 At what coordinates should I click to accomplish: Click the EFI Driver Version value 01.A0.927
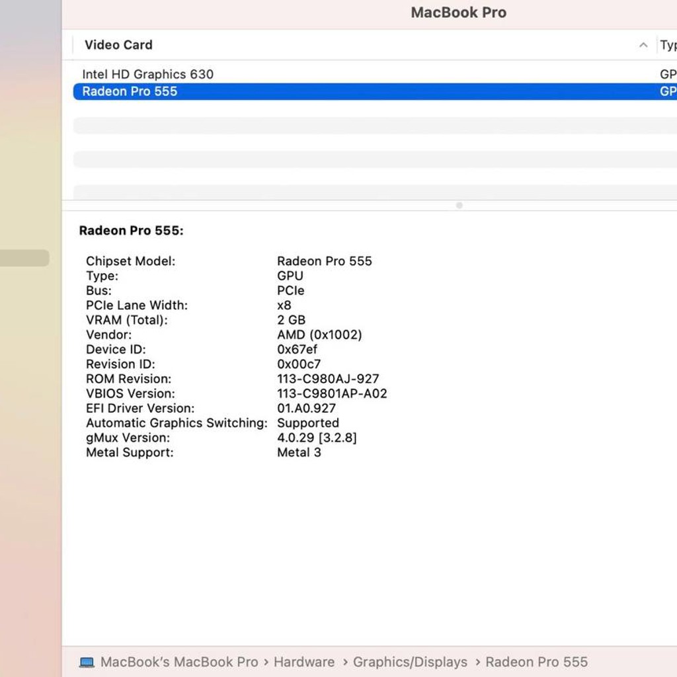click(x=306, y=408)
